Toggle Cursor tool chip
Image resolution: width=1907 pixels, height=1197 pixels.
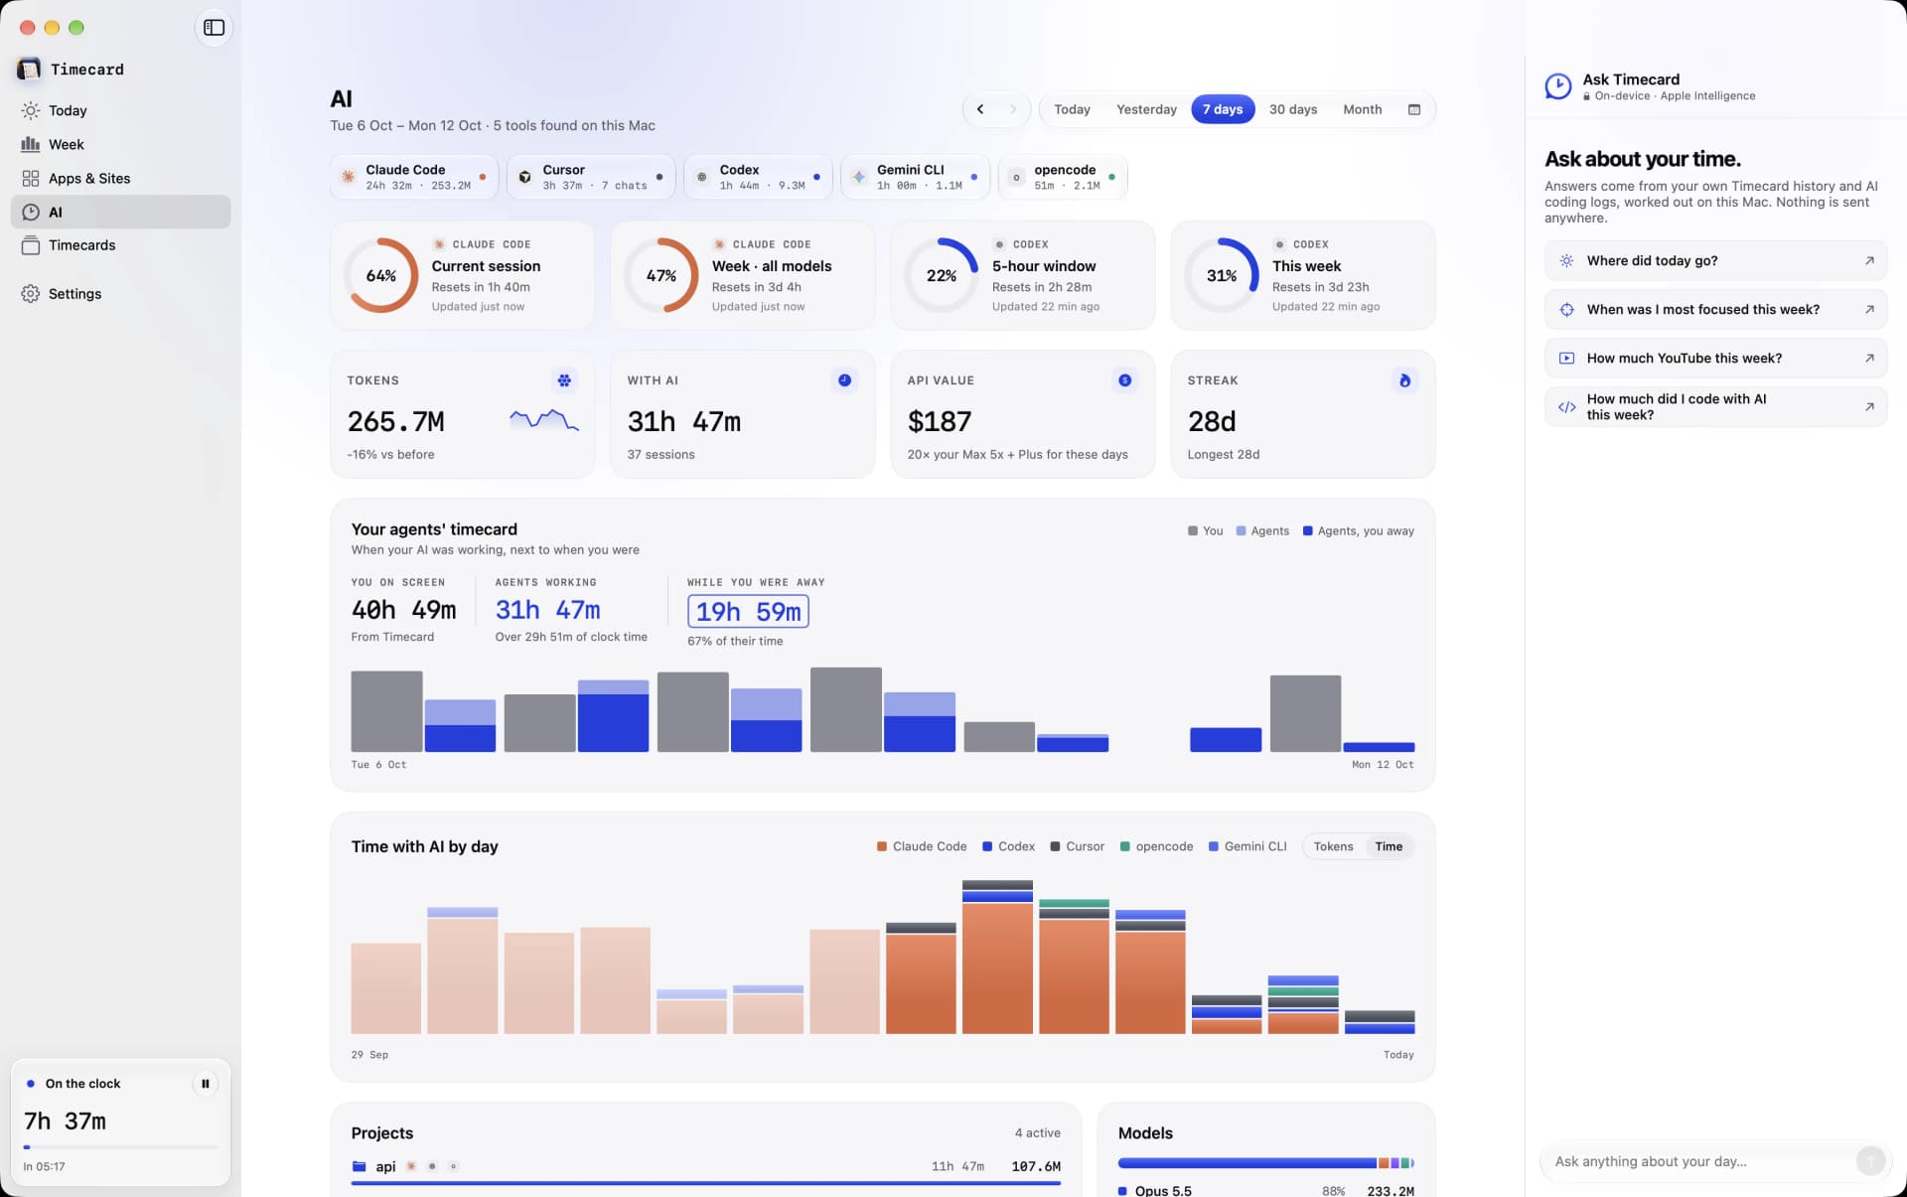tap(591, 177)
